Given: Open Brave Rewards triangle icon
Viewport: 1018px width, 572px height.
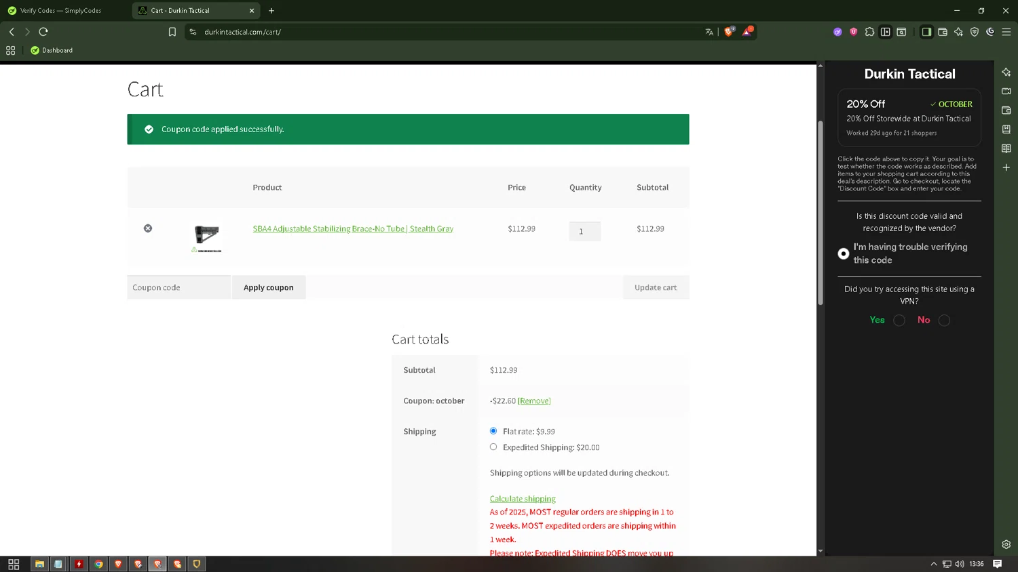Looking at the screenshot, I should click(x=747, y=31).
